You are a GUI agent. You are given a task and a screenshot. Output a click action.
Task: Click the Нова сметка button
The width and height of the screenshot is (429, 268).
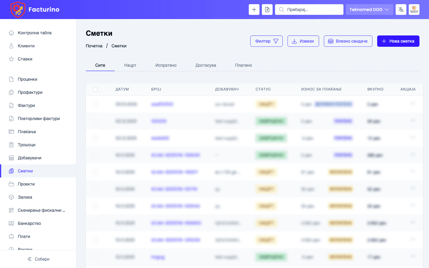click(398, 41)
